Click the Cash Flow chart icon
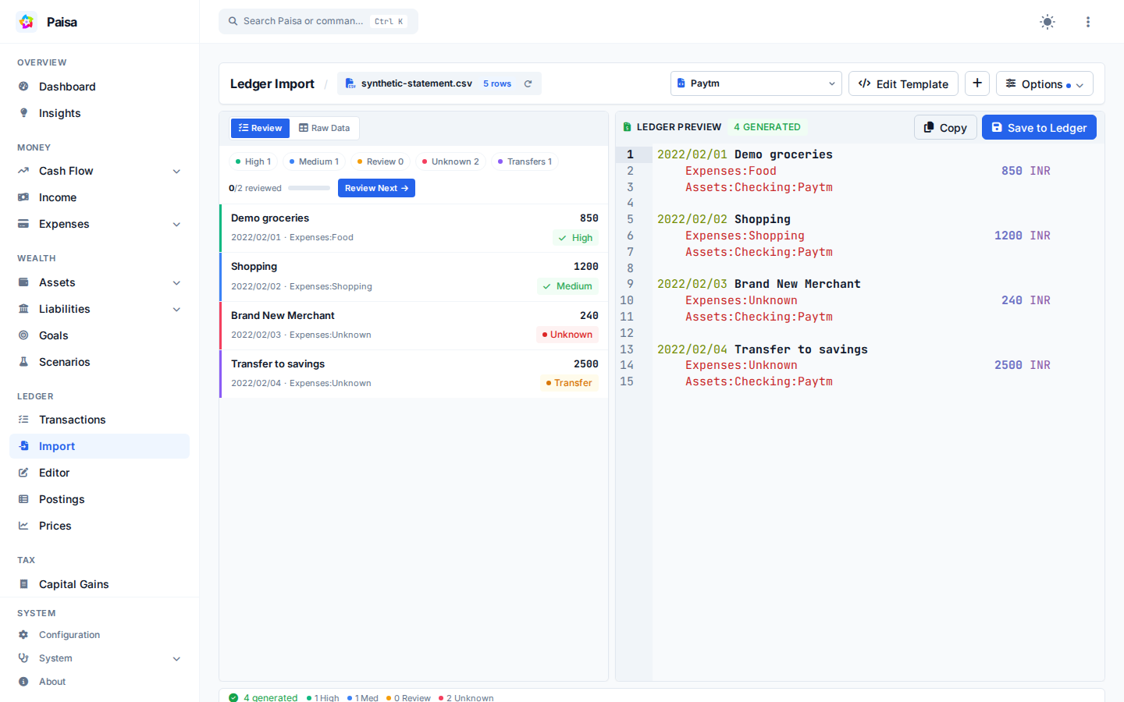 click(23, 171)
